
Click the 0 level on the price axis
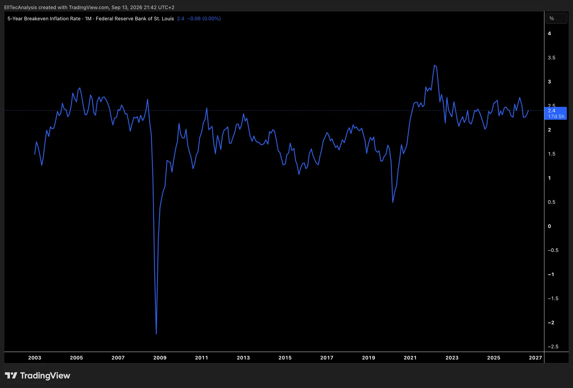coord(549,226)
